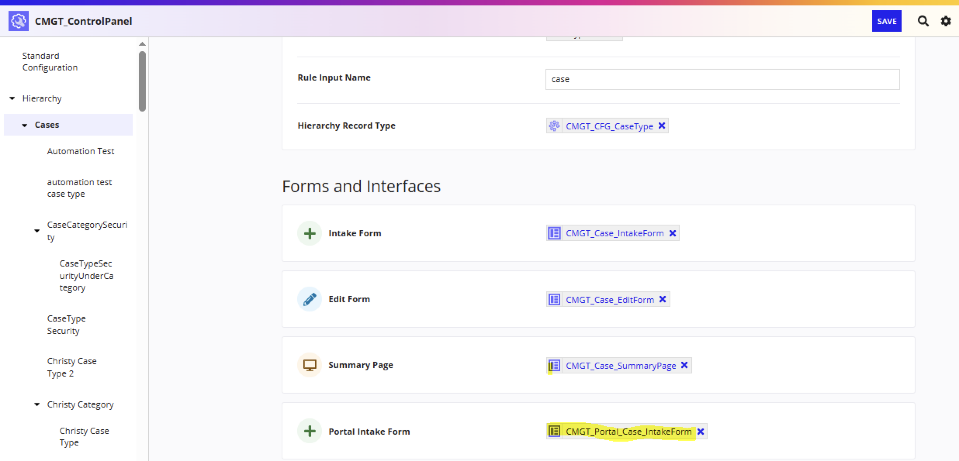Viewport: 959px width, 461px height.
Task: Collapse the Christy Category node arrow
Action: pyautogui.click(x=37, y=404)
